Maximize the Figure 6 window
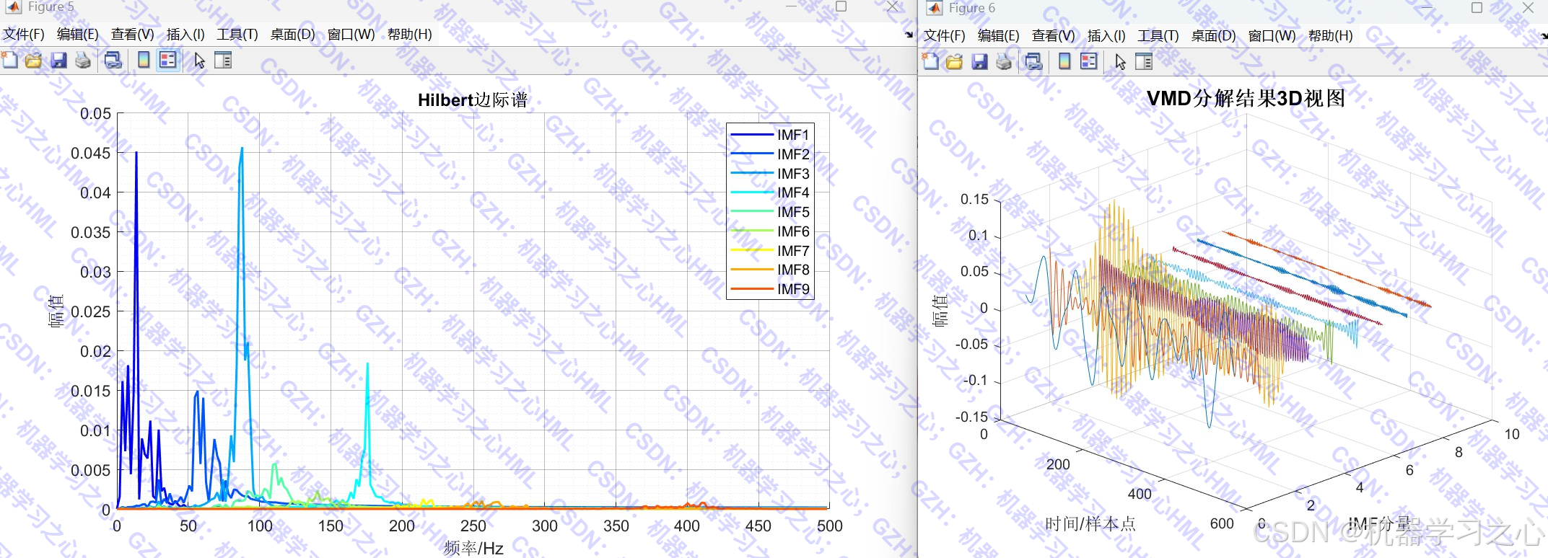1548x558 pixels. 1477,8
